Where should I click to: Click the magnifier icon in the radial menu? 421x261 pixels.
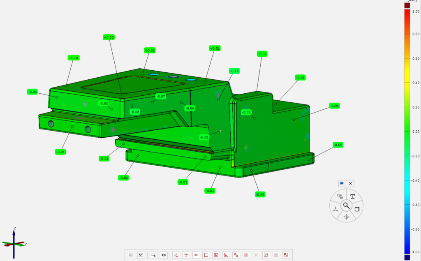pos(346,205)
